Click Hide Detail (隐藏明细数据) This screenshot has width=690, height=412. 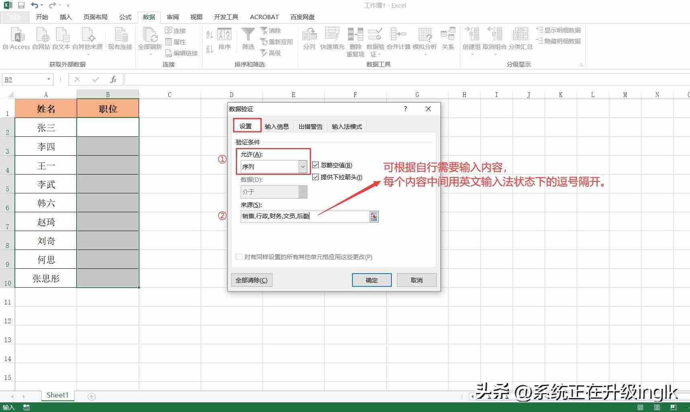(x=559, y=41)
